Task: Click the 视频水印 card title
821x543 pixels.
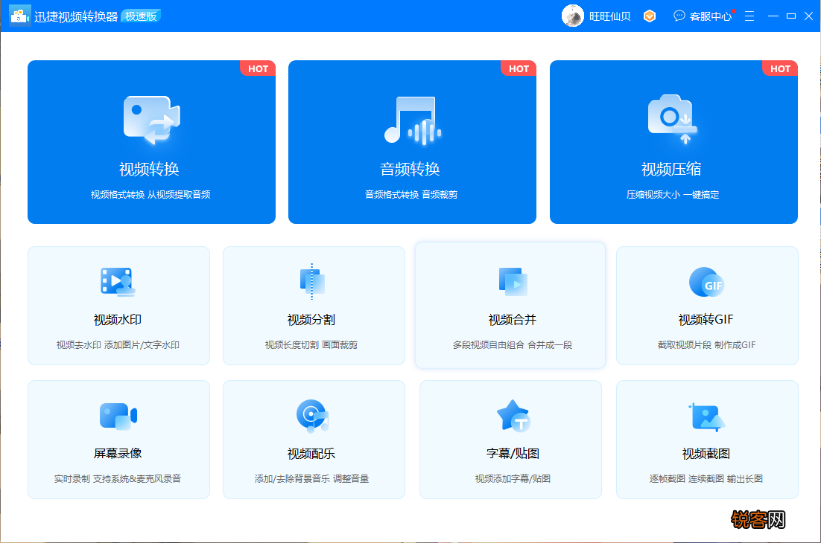Action: 118,320
